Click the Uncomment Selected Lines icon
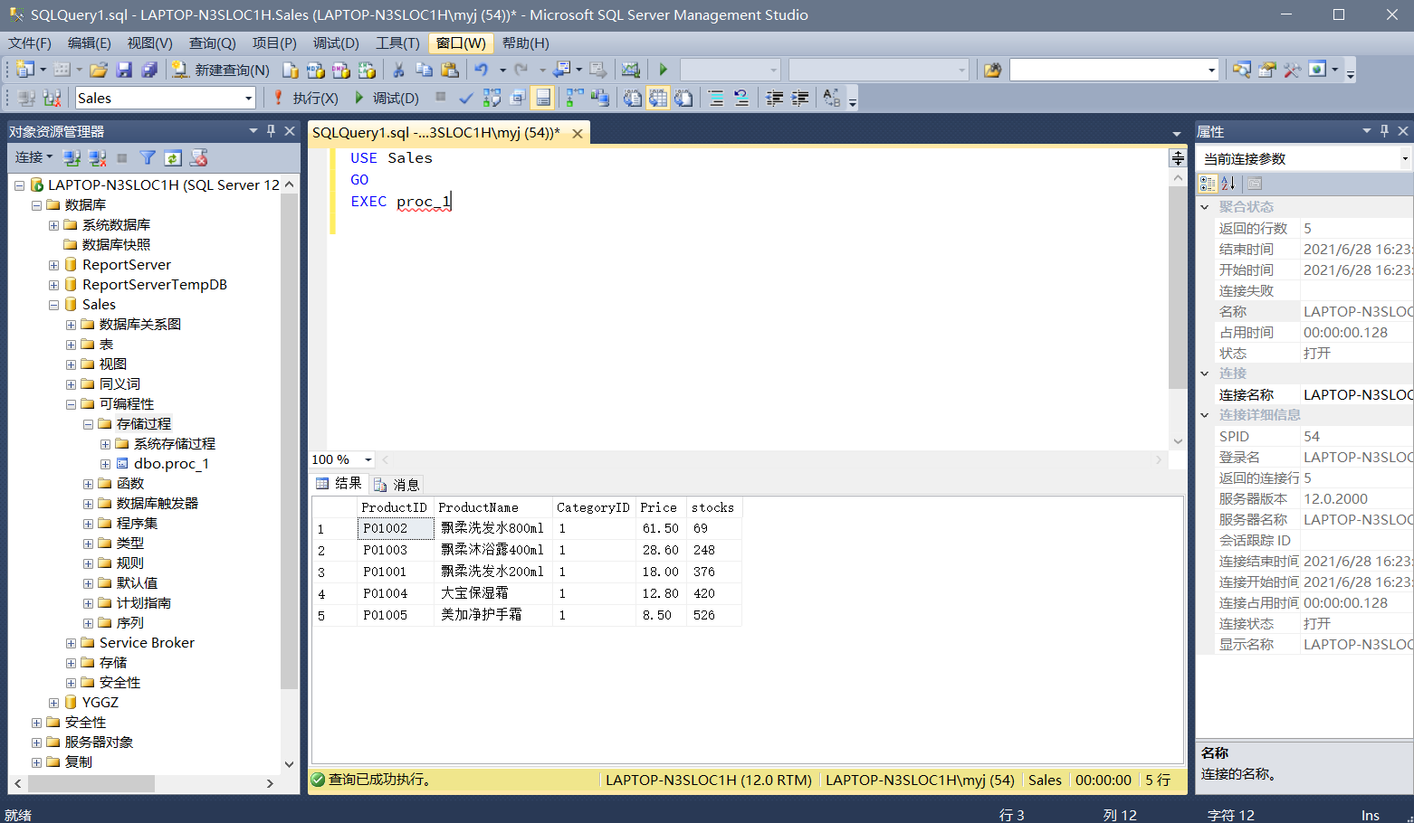Screen dimensions: 1414x823 tap(741, 98)
